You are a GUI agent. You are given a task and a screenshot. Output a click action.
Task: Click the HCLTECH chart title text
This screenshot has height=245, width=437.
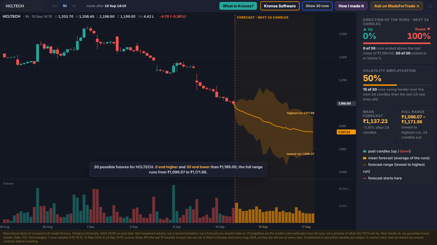coord(11,17)
